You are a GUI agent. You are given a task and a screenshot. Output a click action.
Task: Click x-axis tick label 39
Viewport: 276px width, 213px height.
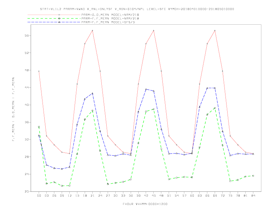pyautogui.click(x=138, y=196)
